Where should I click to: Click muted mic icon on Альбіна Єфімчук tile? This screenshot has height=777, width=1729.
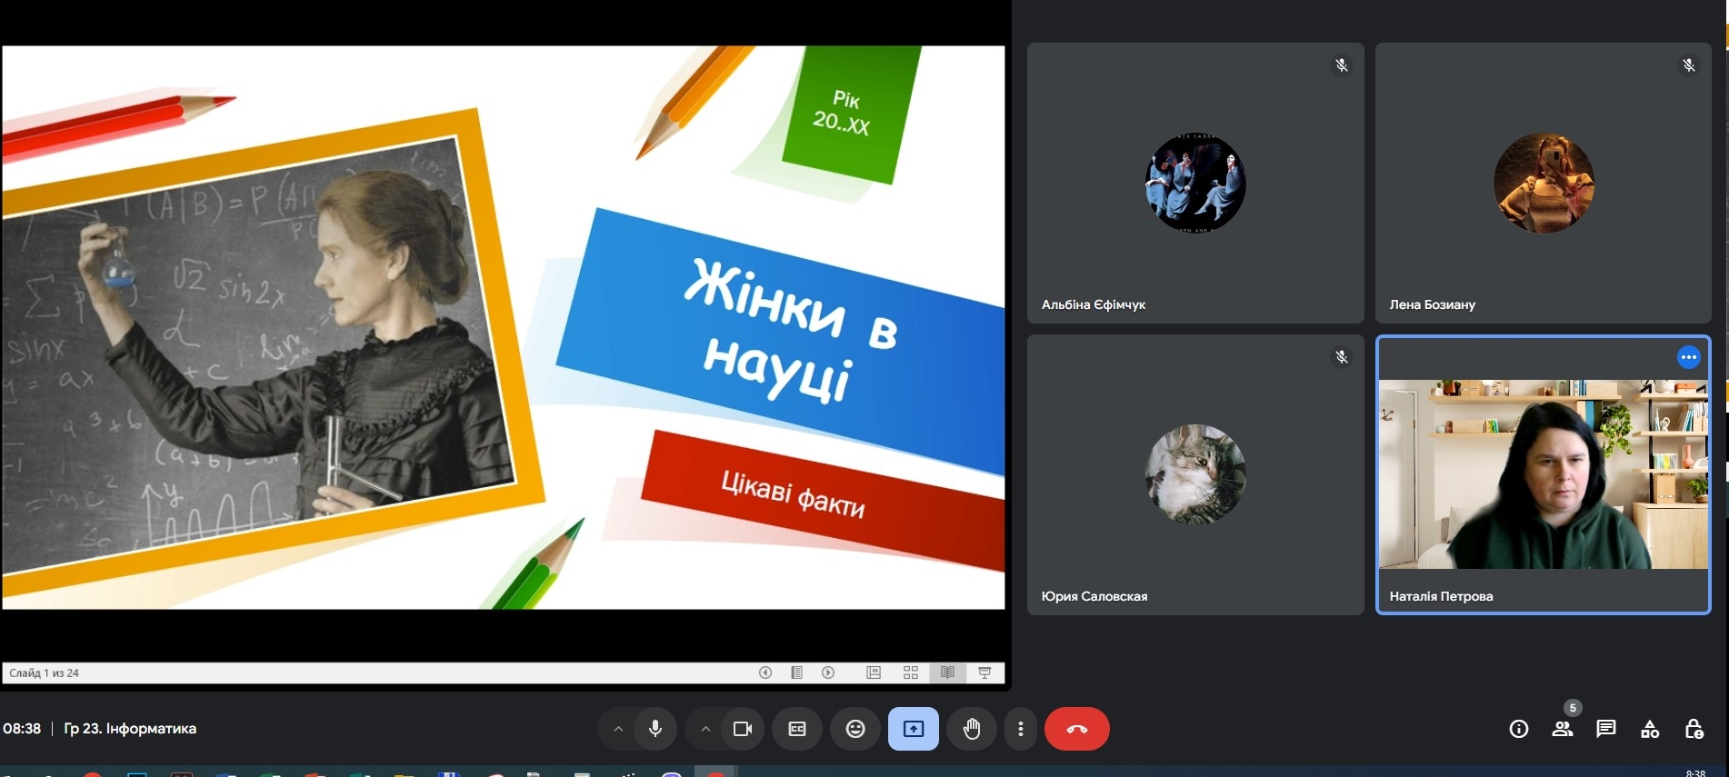[x=1342, y=65]
